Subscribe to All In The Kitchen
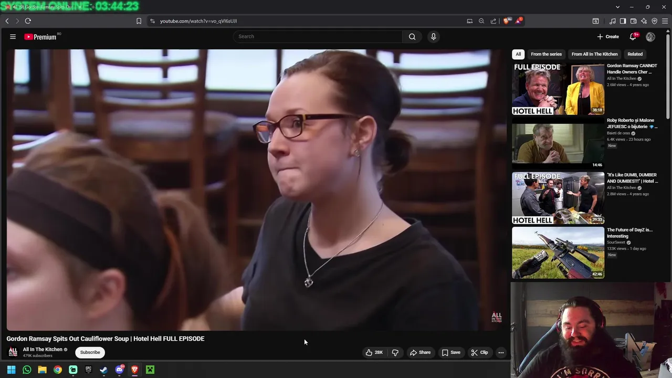This screenshot has width=672, height=378. [x=90, y=352]
